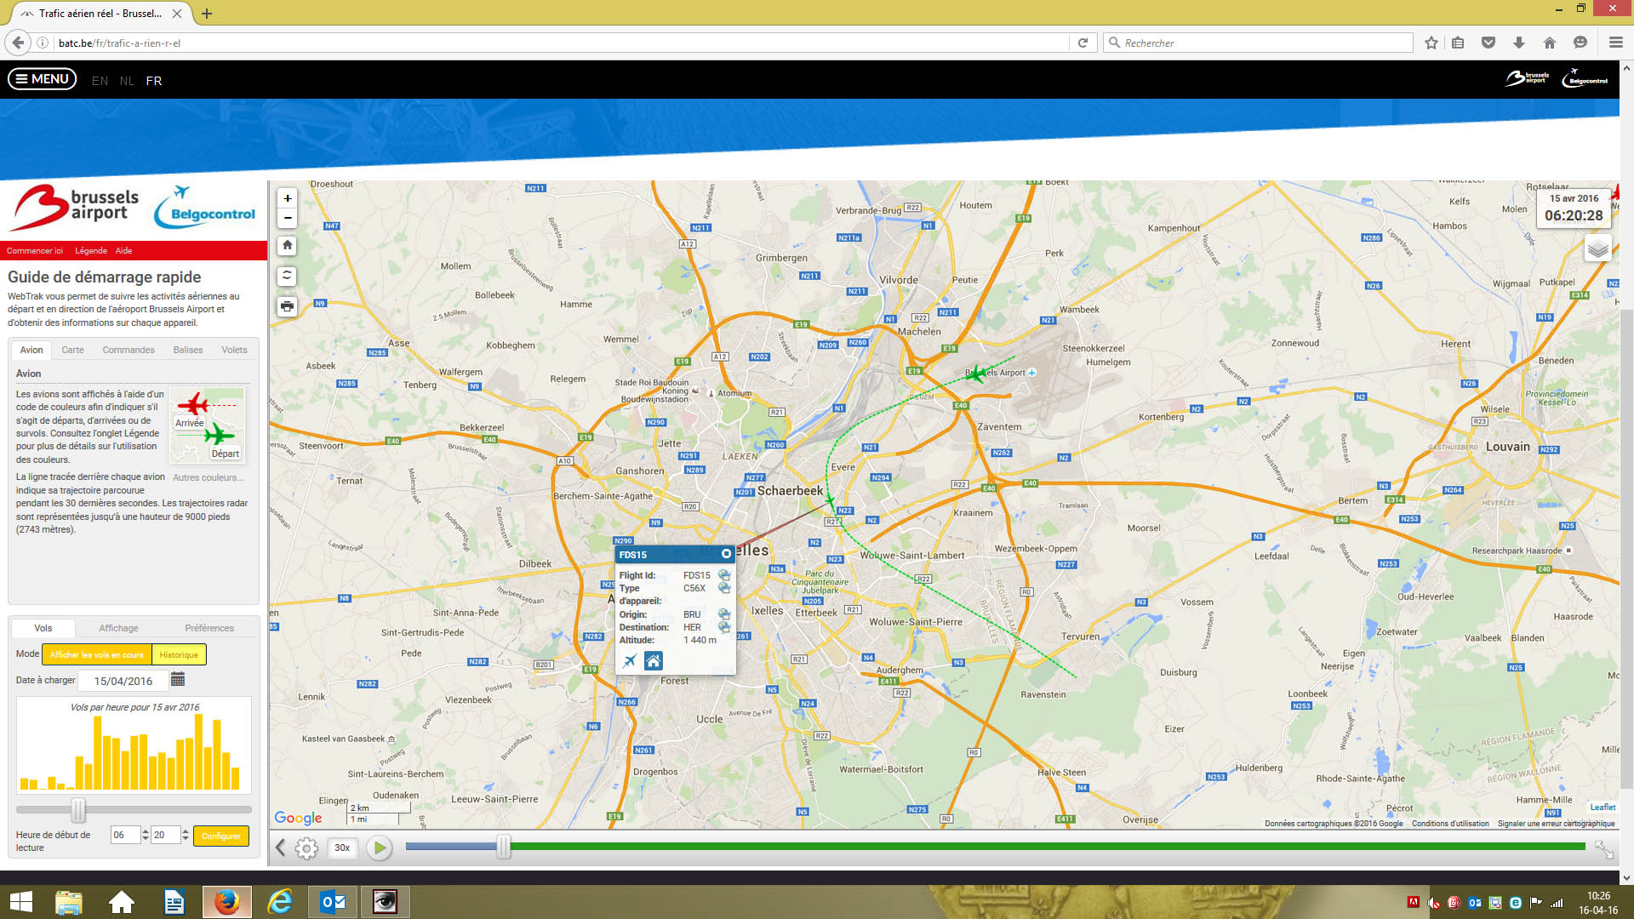Open the MENU hamburger button

[x=43, y=79]
